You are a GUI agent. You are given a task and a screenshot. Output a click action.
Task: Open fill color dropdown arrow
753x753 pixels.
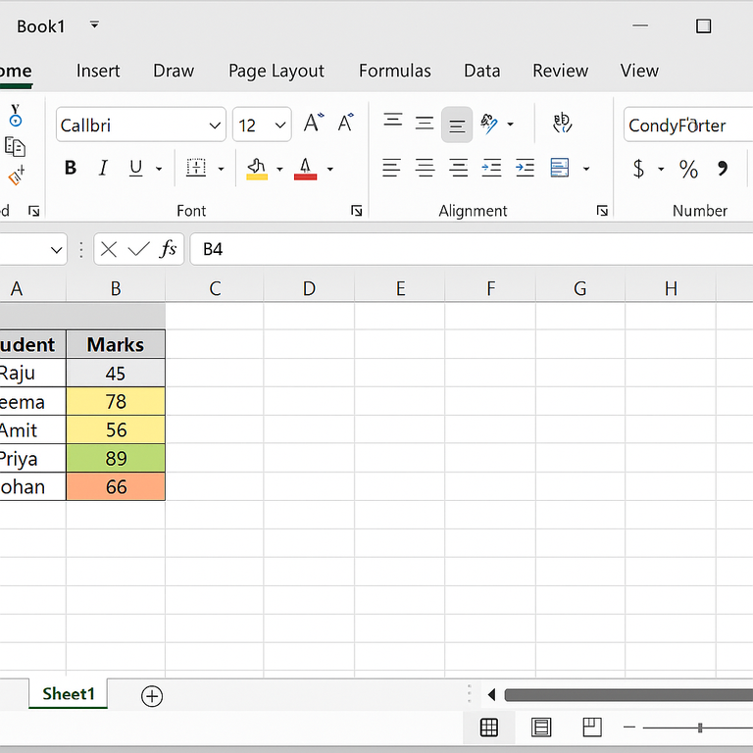click(x=279, y=169)
